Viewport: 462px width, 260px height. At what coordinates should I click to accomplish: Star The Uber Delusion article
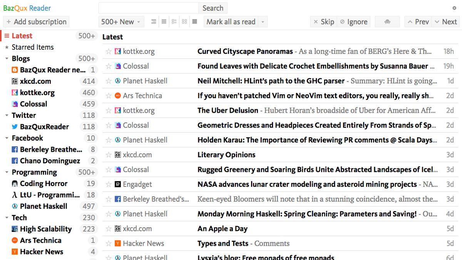click(x=109, y=111)
